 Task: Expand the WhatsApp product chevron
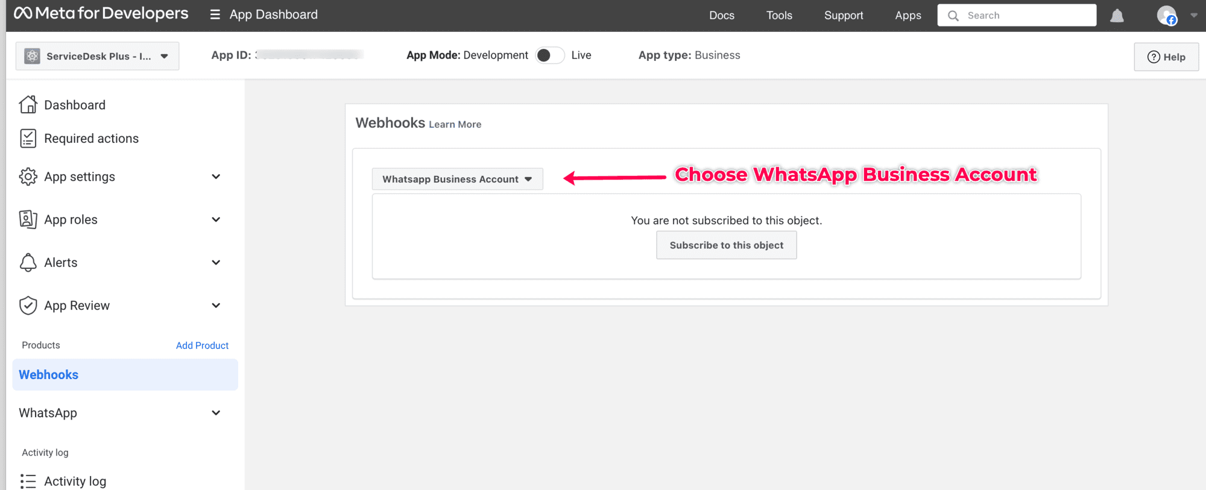coord(216,413)
